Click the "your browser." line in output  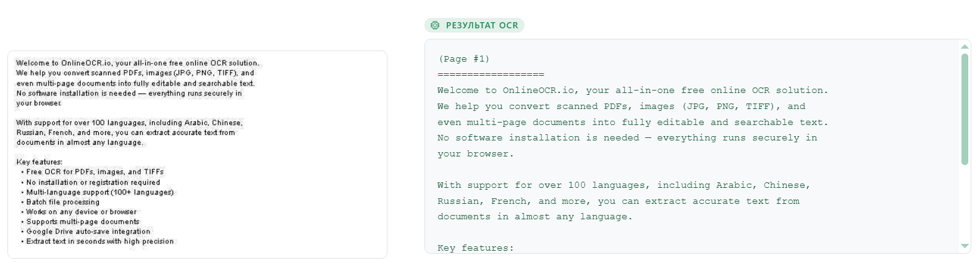pyautogui.click(x=476, y=154)
